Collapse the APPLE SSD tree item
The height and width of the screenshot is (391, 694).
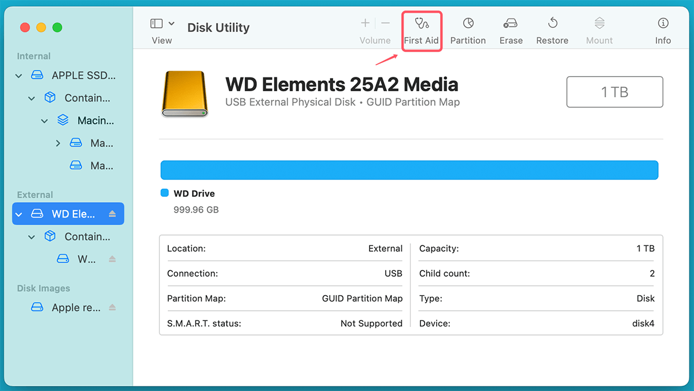pyautogui.click(x=18, y=75)
